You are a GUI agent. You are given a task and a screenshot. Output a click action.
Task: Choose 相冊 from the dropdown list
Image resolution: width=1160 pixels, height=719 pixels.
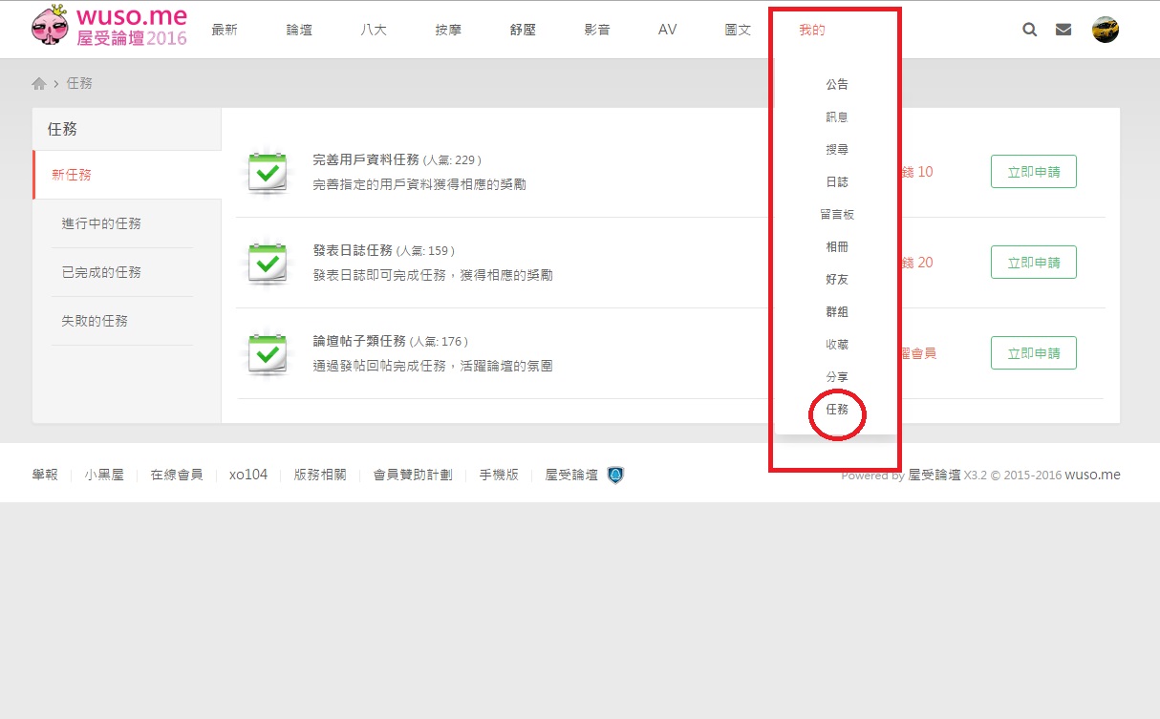[837, 246]
